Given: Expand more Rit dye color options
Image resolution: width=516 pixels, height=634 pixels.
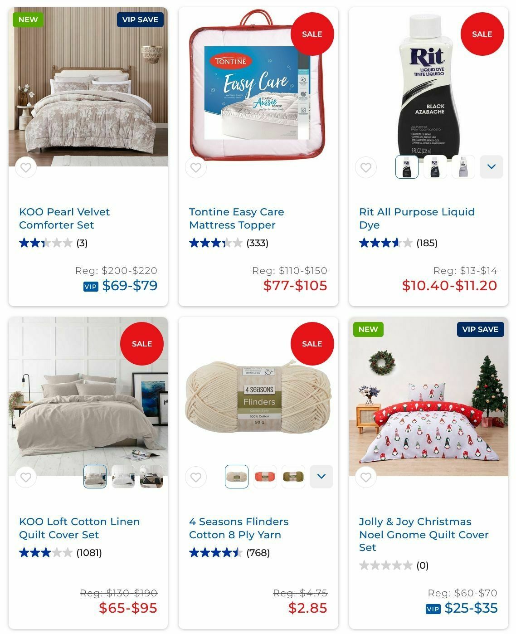Looking at the screenshot, I should coord(492,167).
